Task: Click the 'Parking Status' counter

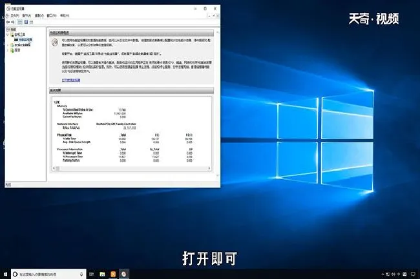Action: point(71,160)
